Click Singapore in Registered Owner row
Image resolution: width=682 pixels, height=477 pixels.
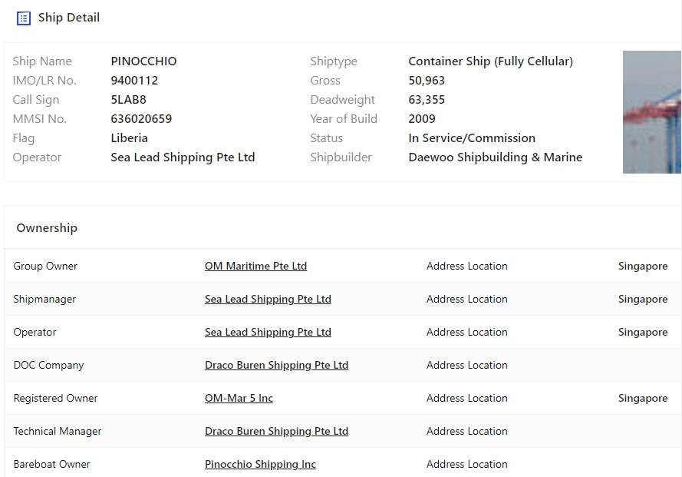coord(642,398)
